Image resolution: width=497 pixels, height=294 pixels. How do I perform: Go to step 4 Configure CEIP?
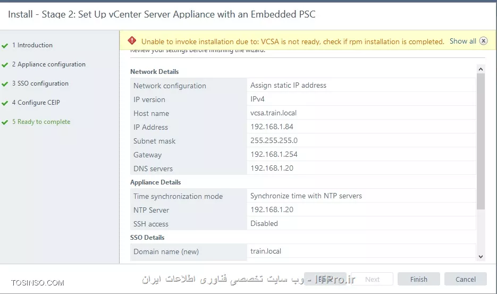coord(36,103)
